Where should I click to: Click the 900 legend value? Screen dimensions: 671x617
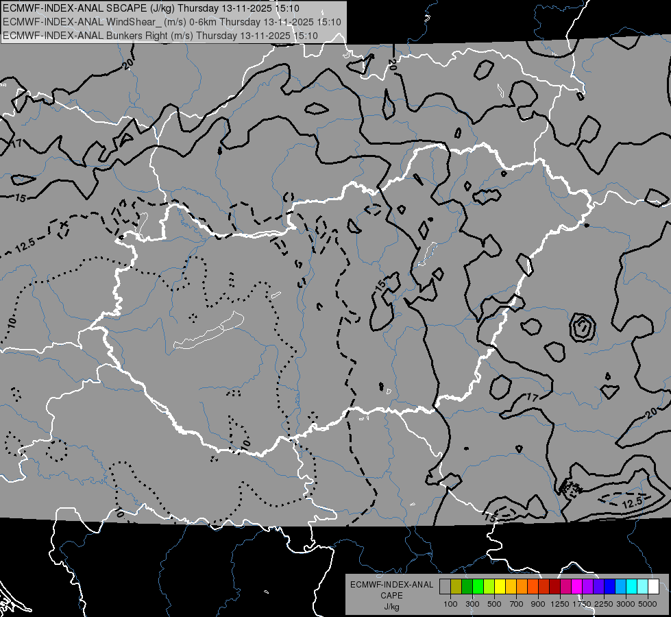tap(538, 604)
